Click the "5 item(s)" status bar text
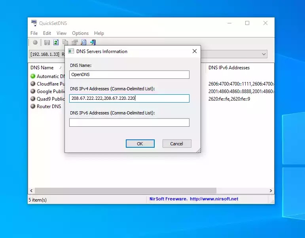 [38, 200]
